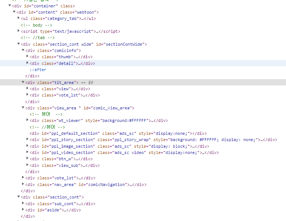Click the "aside" id value

coord(53,210)
